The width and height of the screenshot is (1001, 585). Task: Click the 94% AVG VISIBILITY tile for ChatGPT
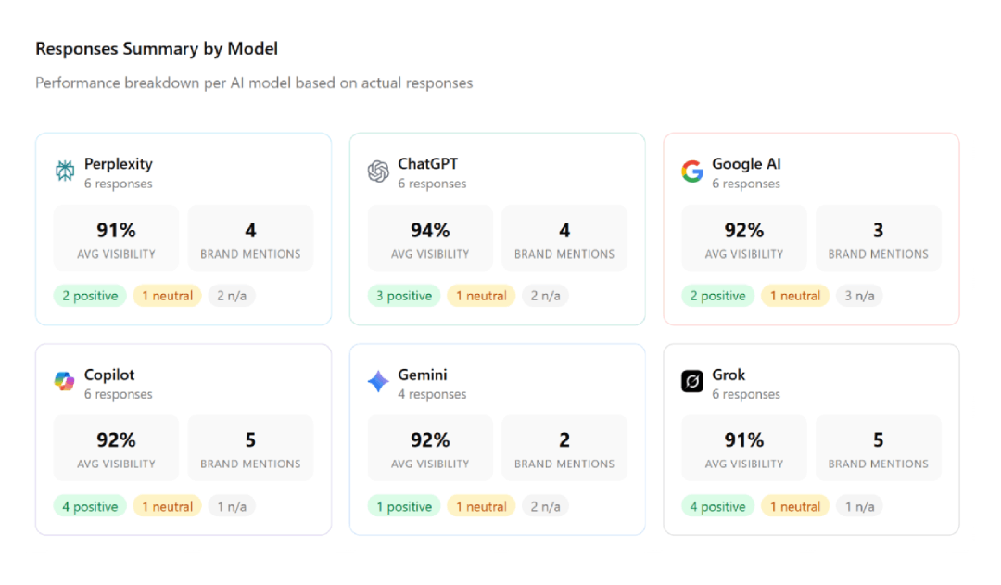click(x=430, y=237)
